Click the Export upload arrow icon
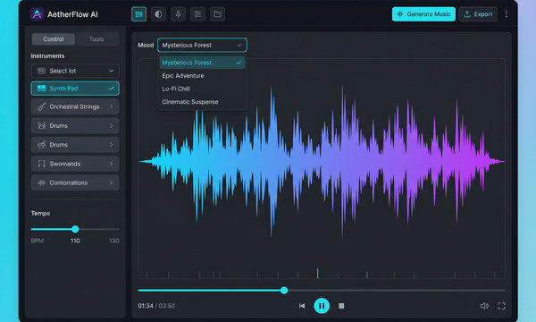Screen dimensions: 536x322 [x=467, y=14]
